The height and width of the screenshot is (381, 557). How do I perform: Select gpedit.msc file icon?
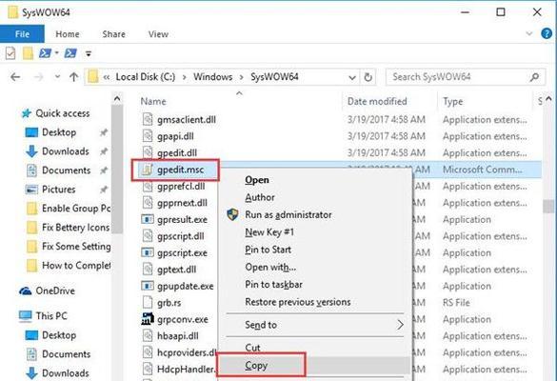coord(147,170)
